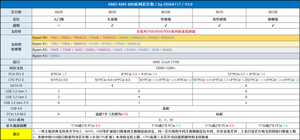Click the '7500F' model in the R5 row
The width and height of the screenshot is (300, 140).
tap(67, 50)
